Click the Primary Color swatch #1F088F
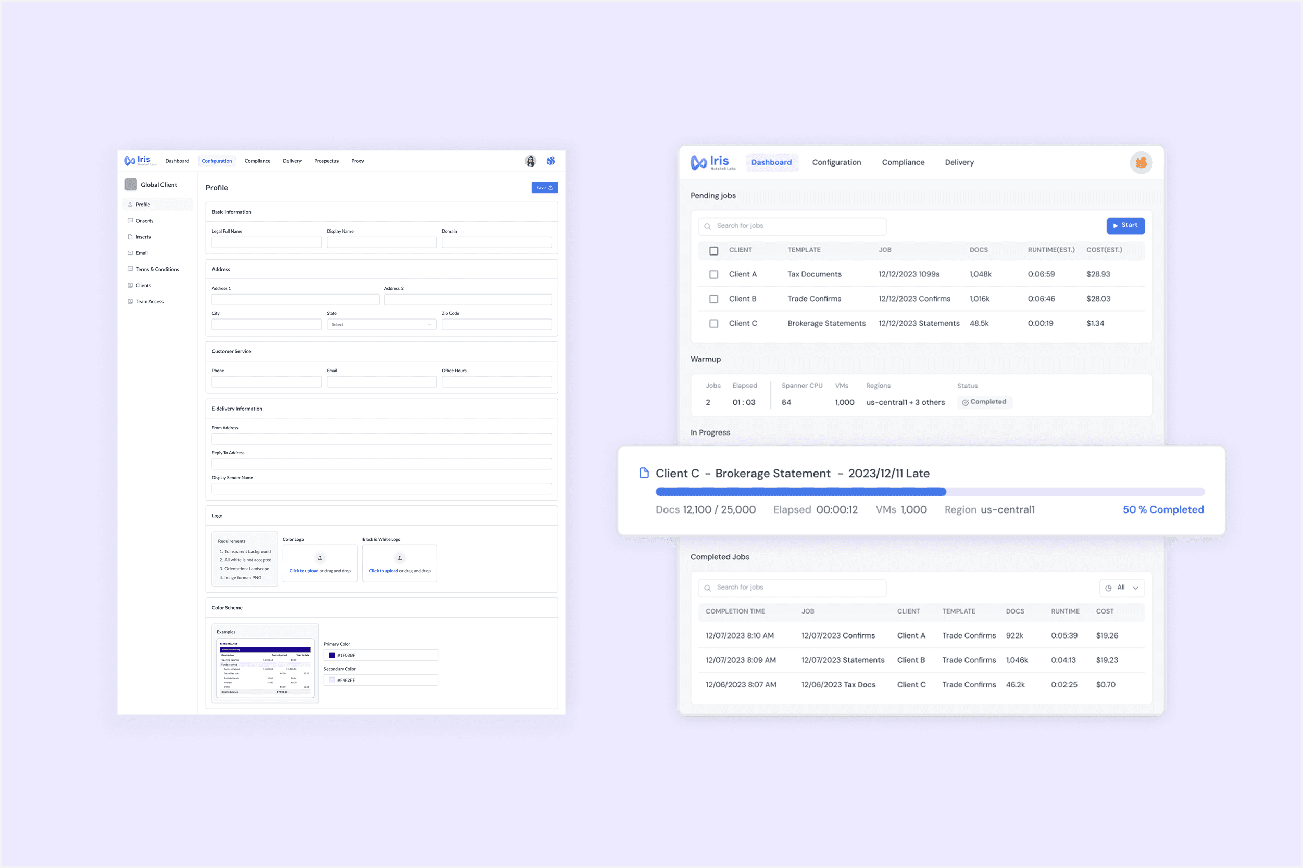 pos(332,656)
